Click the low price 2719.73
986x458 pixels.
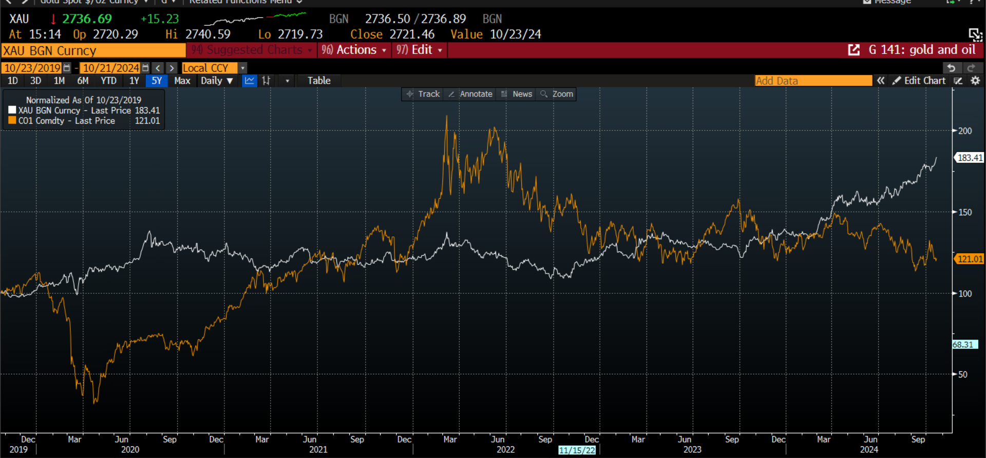click(300, 34)
